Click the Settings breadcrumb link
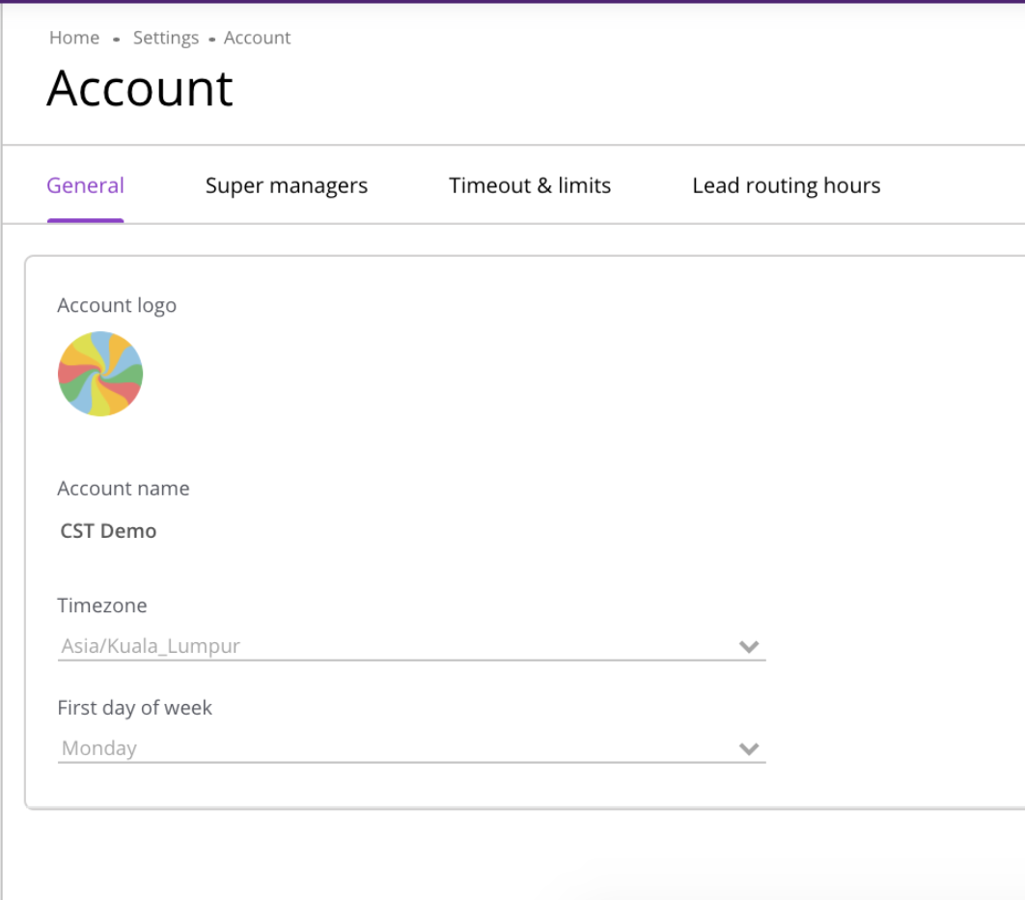Screen dimensions: 1025x900 166,38
